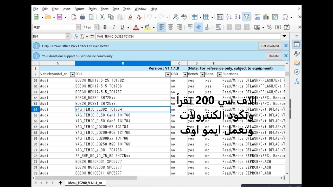This screenshot has height=187, width=333.
Task: Open sidebar Functions fx icon
Action: pyautogui.click(x=297, y=81)
